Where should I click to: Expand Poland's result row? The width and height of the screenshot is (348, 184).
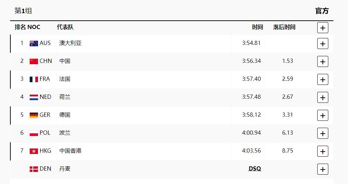point(322,133)
